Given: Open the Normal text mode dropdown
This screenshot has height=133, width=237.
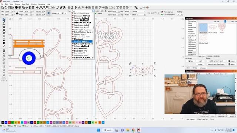Looking at the screenshot, I should (139, 11).
